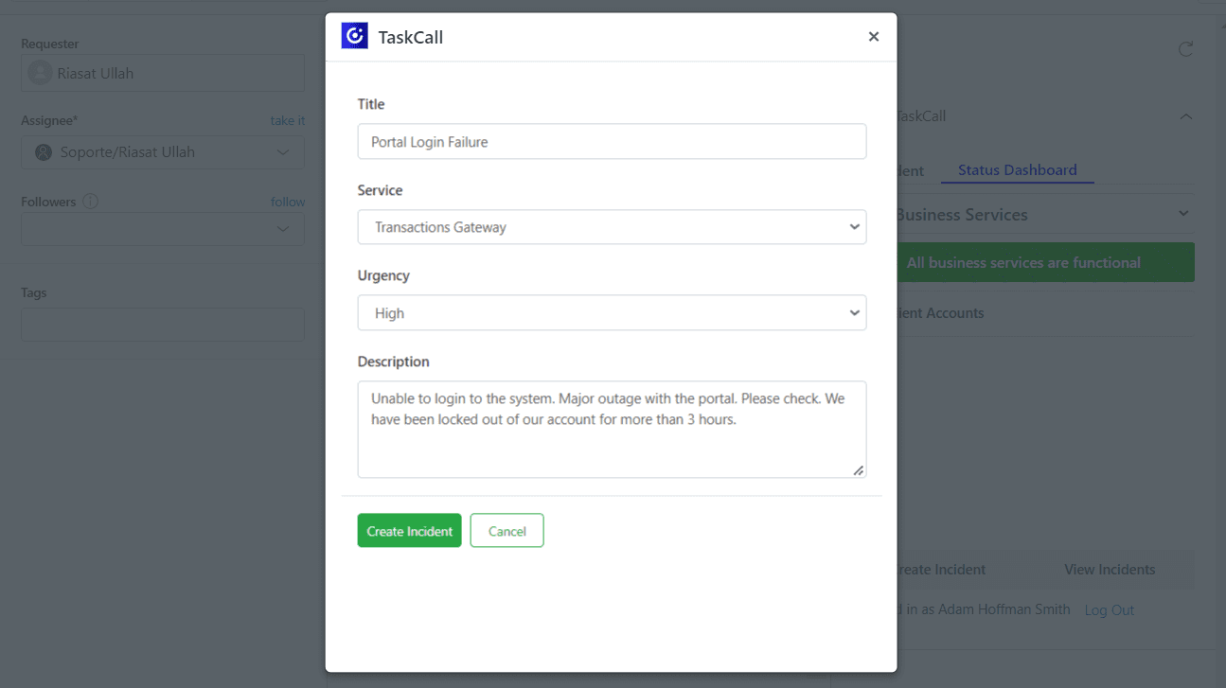The height and width of the screenshot is (688, 1226).
Task: Click the green Create Incident button
Action: click(x=409, y=531)
